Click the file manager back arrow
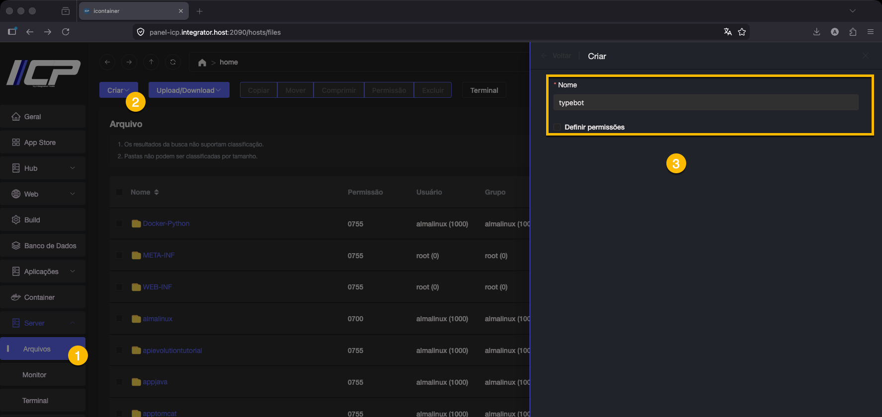Screen dimensions: 882x417 [x=107, y=62]
